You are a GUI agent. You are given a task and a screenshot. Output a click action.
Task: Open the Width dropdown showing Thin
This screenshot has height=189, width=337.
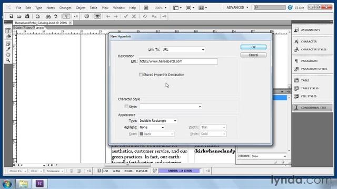pos(213,127)
